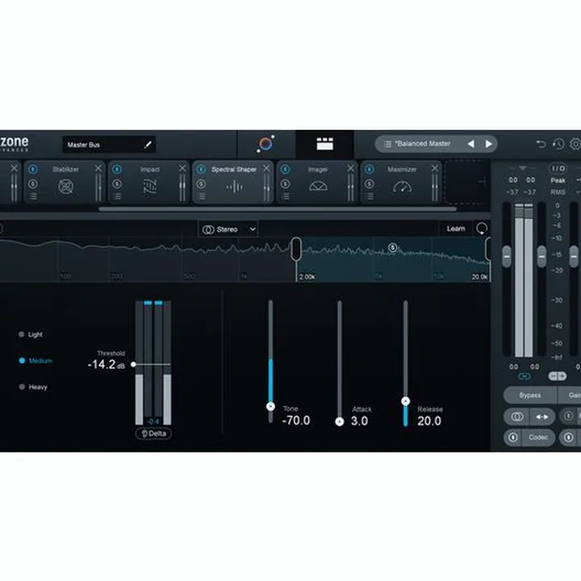This screenshot has height=581, width=581.
Task: Solo the Impact module
Action: [x=117, y=184]
